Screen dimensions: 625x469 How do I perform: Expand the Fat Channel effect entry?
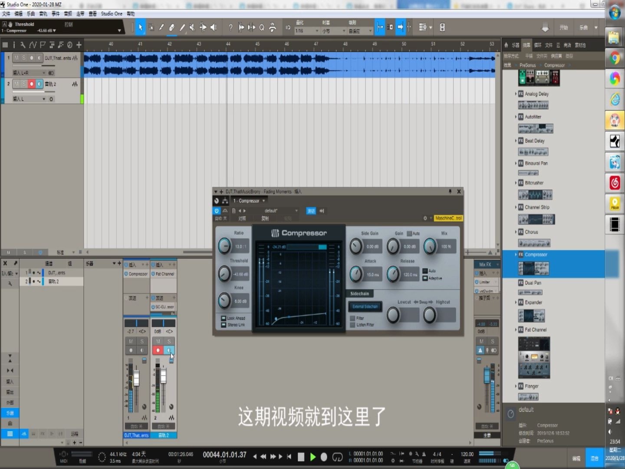tap(516, 330)
